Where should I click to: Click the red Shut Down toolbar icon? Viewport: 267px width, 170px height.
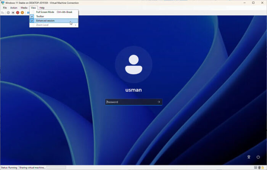(x=18, y=13)
